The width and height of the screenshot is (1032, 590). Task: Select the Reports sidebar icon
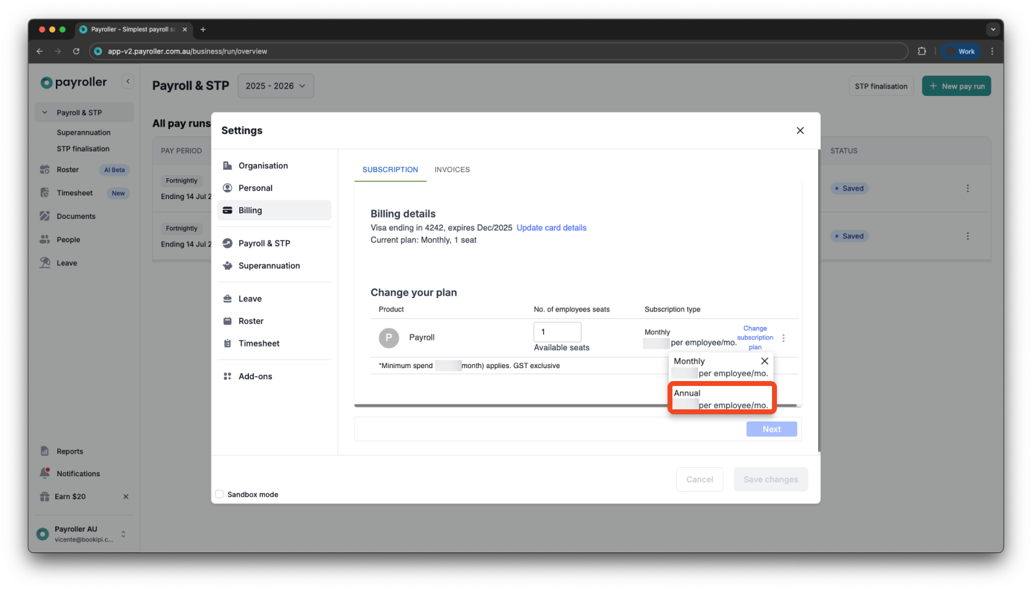pos(44,450)
